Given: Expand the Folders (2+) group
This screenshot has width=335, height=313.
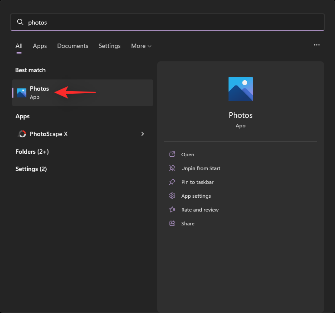Looking at the screenshot, I should (x=32, y=152).
